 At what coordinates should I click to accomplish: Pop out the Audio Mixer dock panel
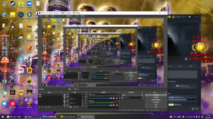click(x=119, y=92)
